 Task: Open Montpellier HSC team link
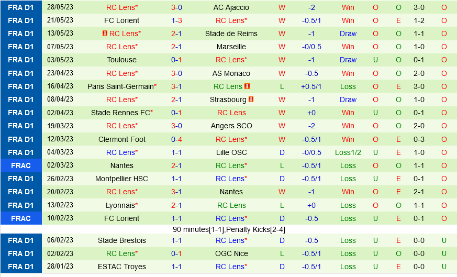coord(121,179)
